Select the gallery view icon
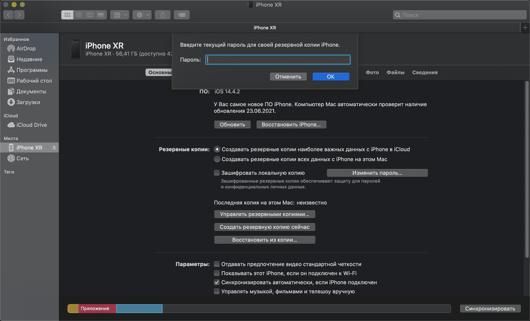The image size is (530, 321). pyautogui.click(x=101, y=15)
